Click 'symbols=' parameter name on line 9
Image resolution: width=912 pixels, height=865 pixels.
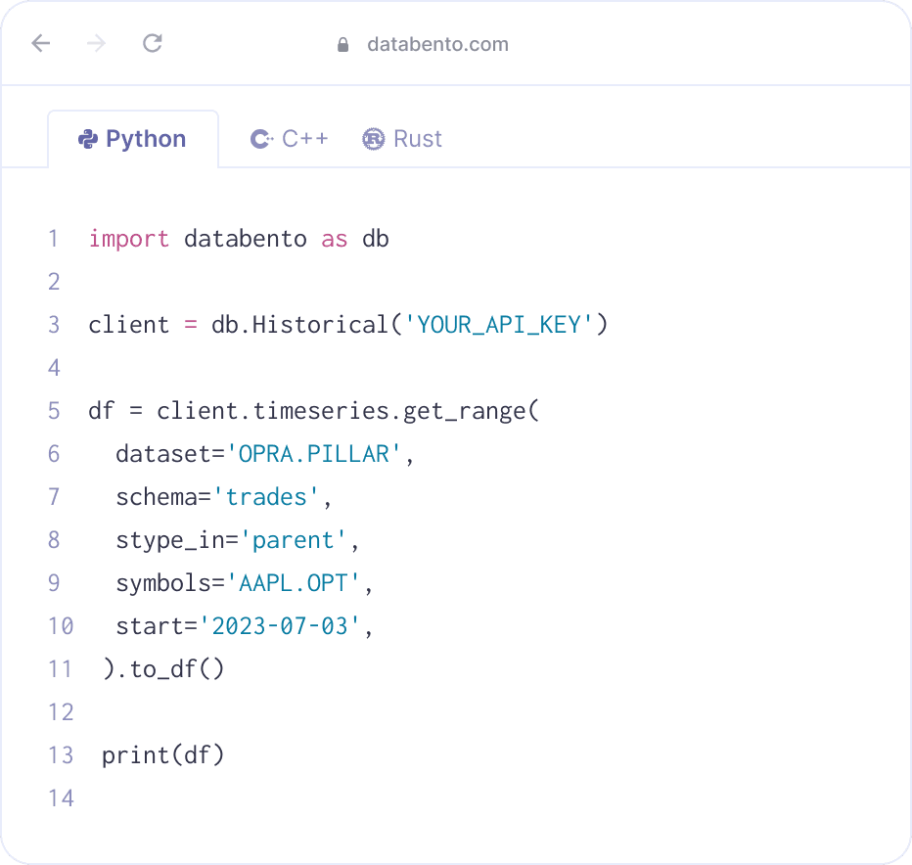click(170, 583)
